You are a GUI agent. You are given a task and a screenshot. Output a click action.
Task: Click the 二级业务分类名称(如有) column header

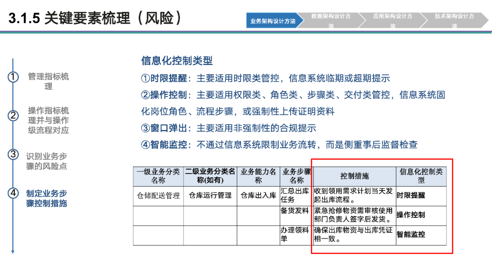[210, 176]
